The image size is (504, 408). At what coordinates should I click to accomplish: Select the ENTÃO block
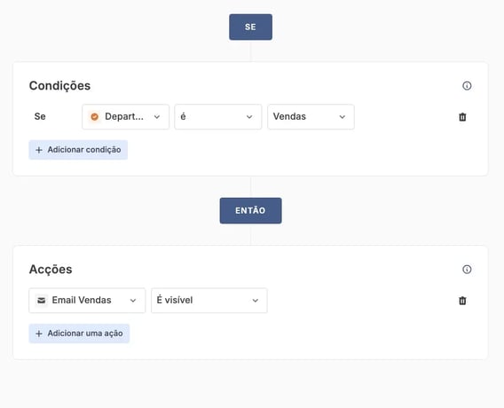point(251,211)
